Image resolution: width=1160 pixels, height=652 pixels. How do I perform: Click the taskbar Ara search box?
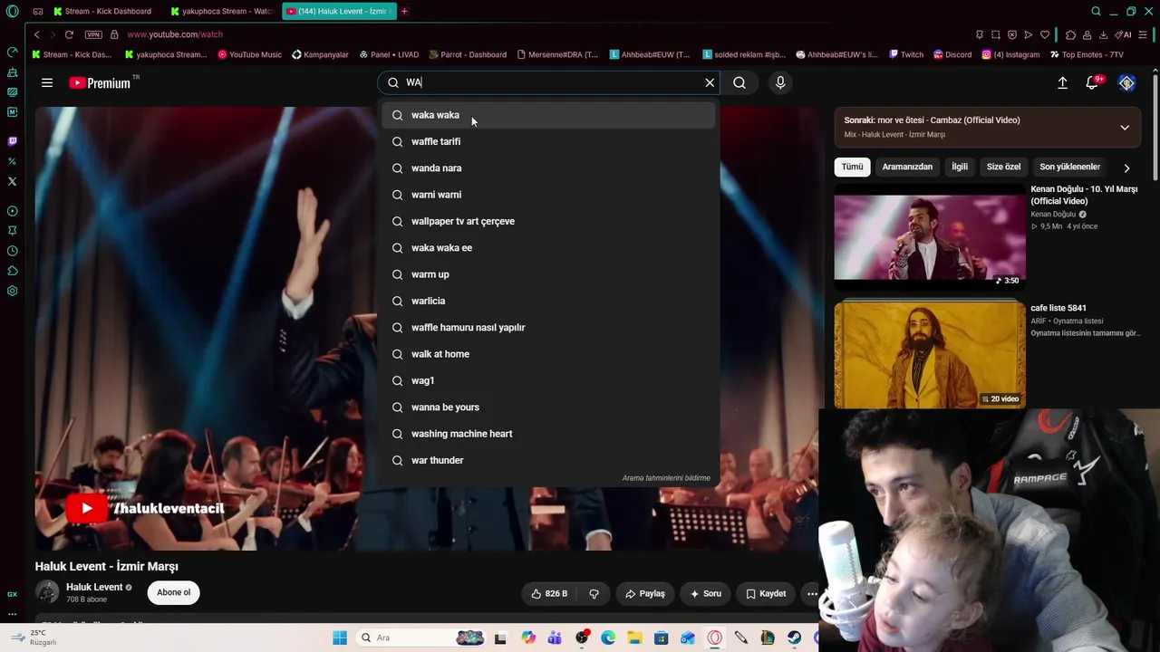point(421,638)
